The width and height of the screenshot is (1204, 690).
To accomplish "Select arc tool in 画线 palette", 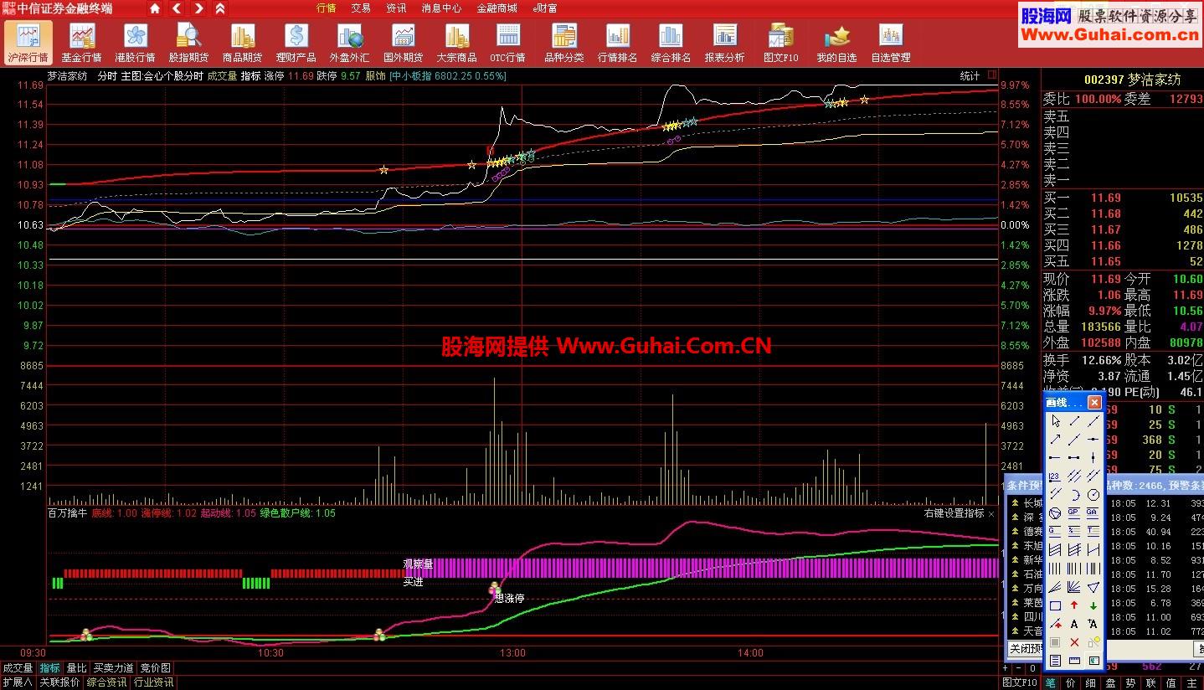I will click(1074, 494).
